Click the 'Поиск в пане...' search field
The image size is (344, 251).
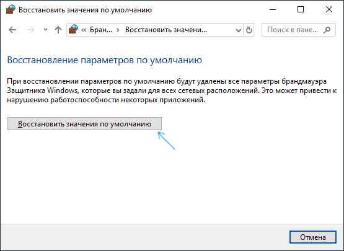pos(299,30)
